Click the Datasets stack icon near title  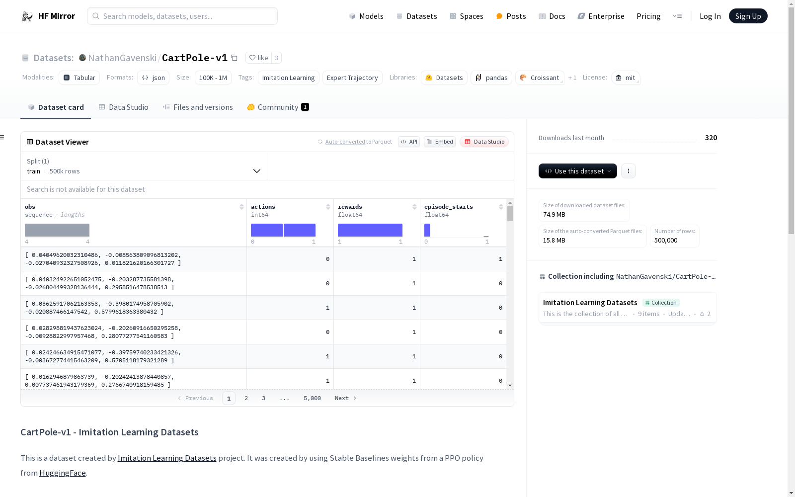click(x=25, y=58)
